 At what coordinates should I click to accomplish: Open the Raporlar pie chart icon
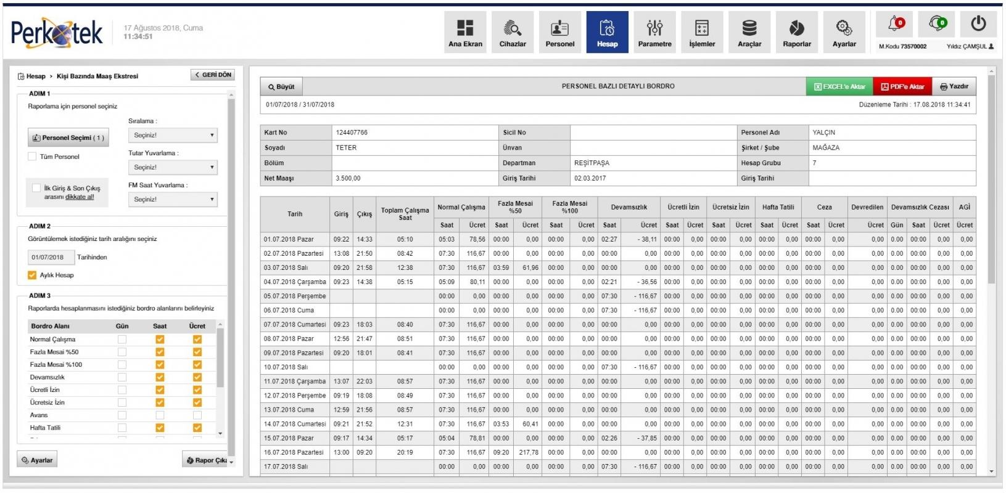797,32
